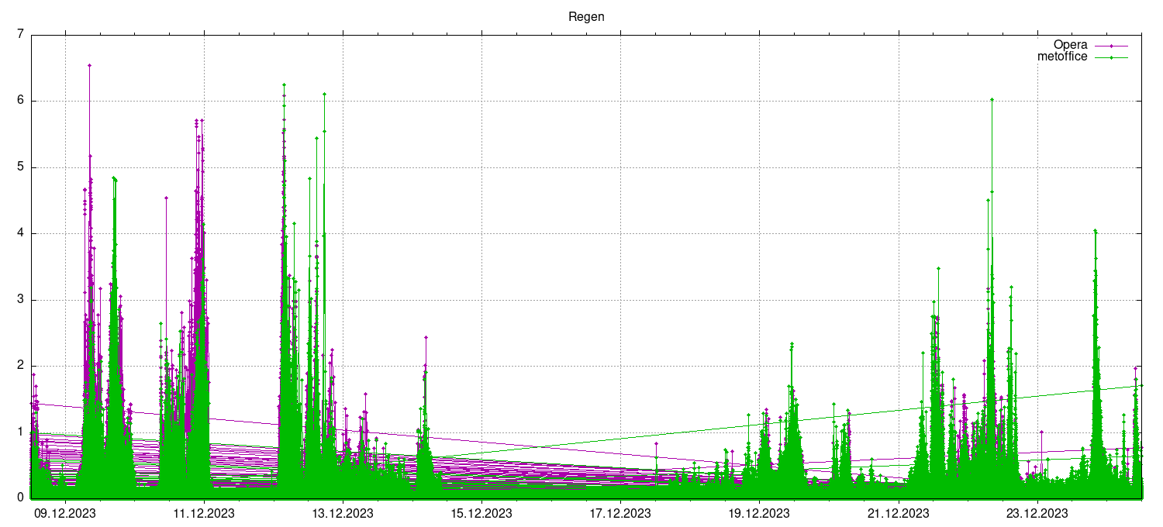
Task: Click the chart title "Regen"
Action: [x=586, y=16]
